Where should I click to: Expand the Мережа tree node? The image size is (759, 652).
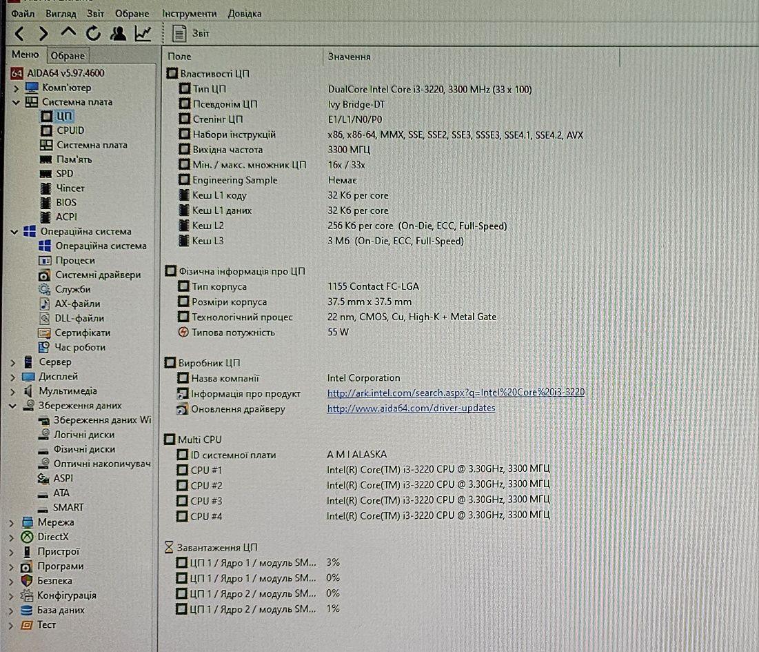pyautogui.click(x=12, y=523)
